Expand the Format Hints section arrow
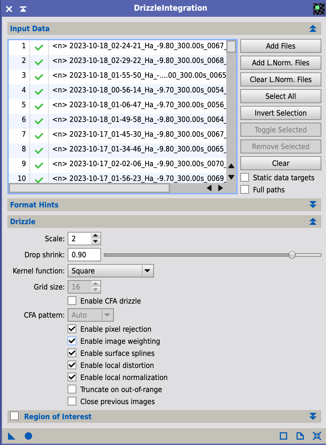The image size is (326, 445). [x=313, y=204]
